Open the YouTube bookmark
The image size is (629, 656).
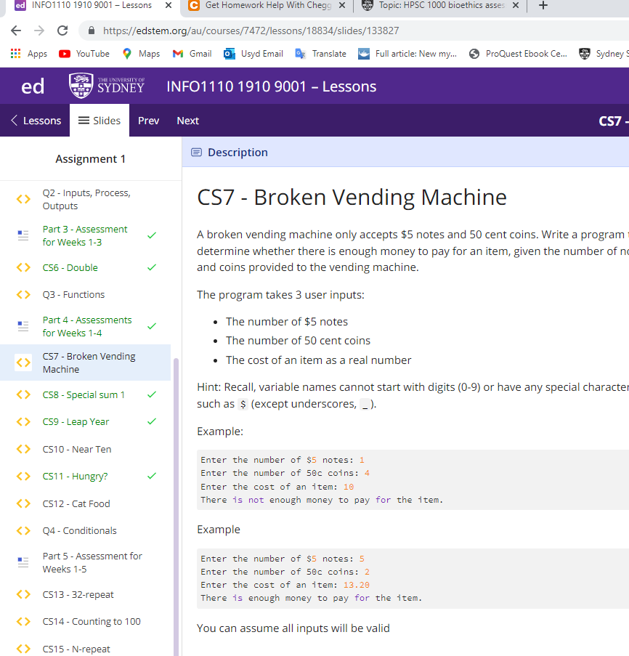(x=84, y=54)
